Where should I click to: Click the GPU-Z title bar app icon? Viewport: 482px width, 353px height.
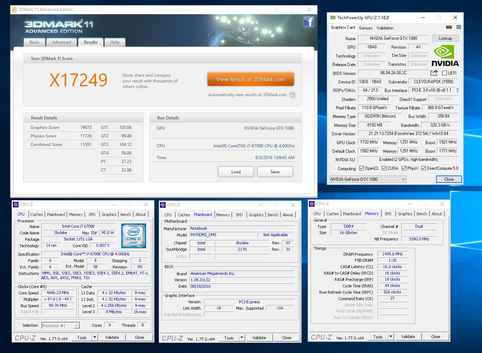[x=333, y=17]
